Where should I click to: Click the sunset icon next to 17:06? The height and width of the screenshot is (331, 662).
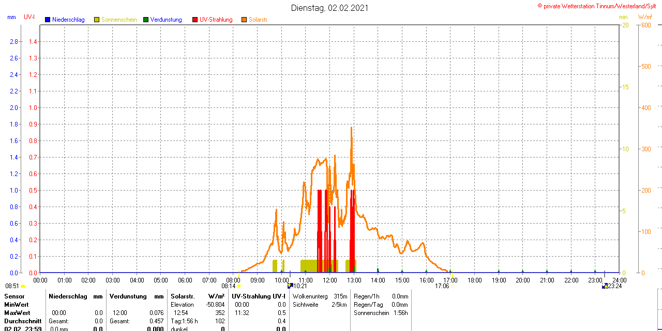452,286
